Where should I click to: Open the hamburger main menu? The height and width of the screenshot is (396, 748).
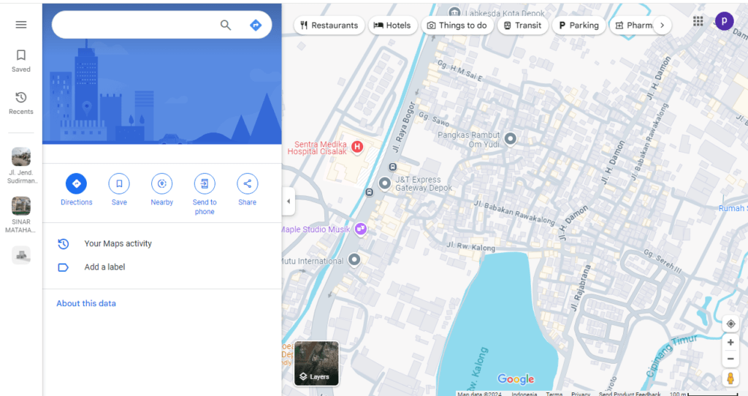click(x=21, y=25)
